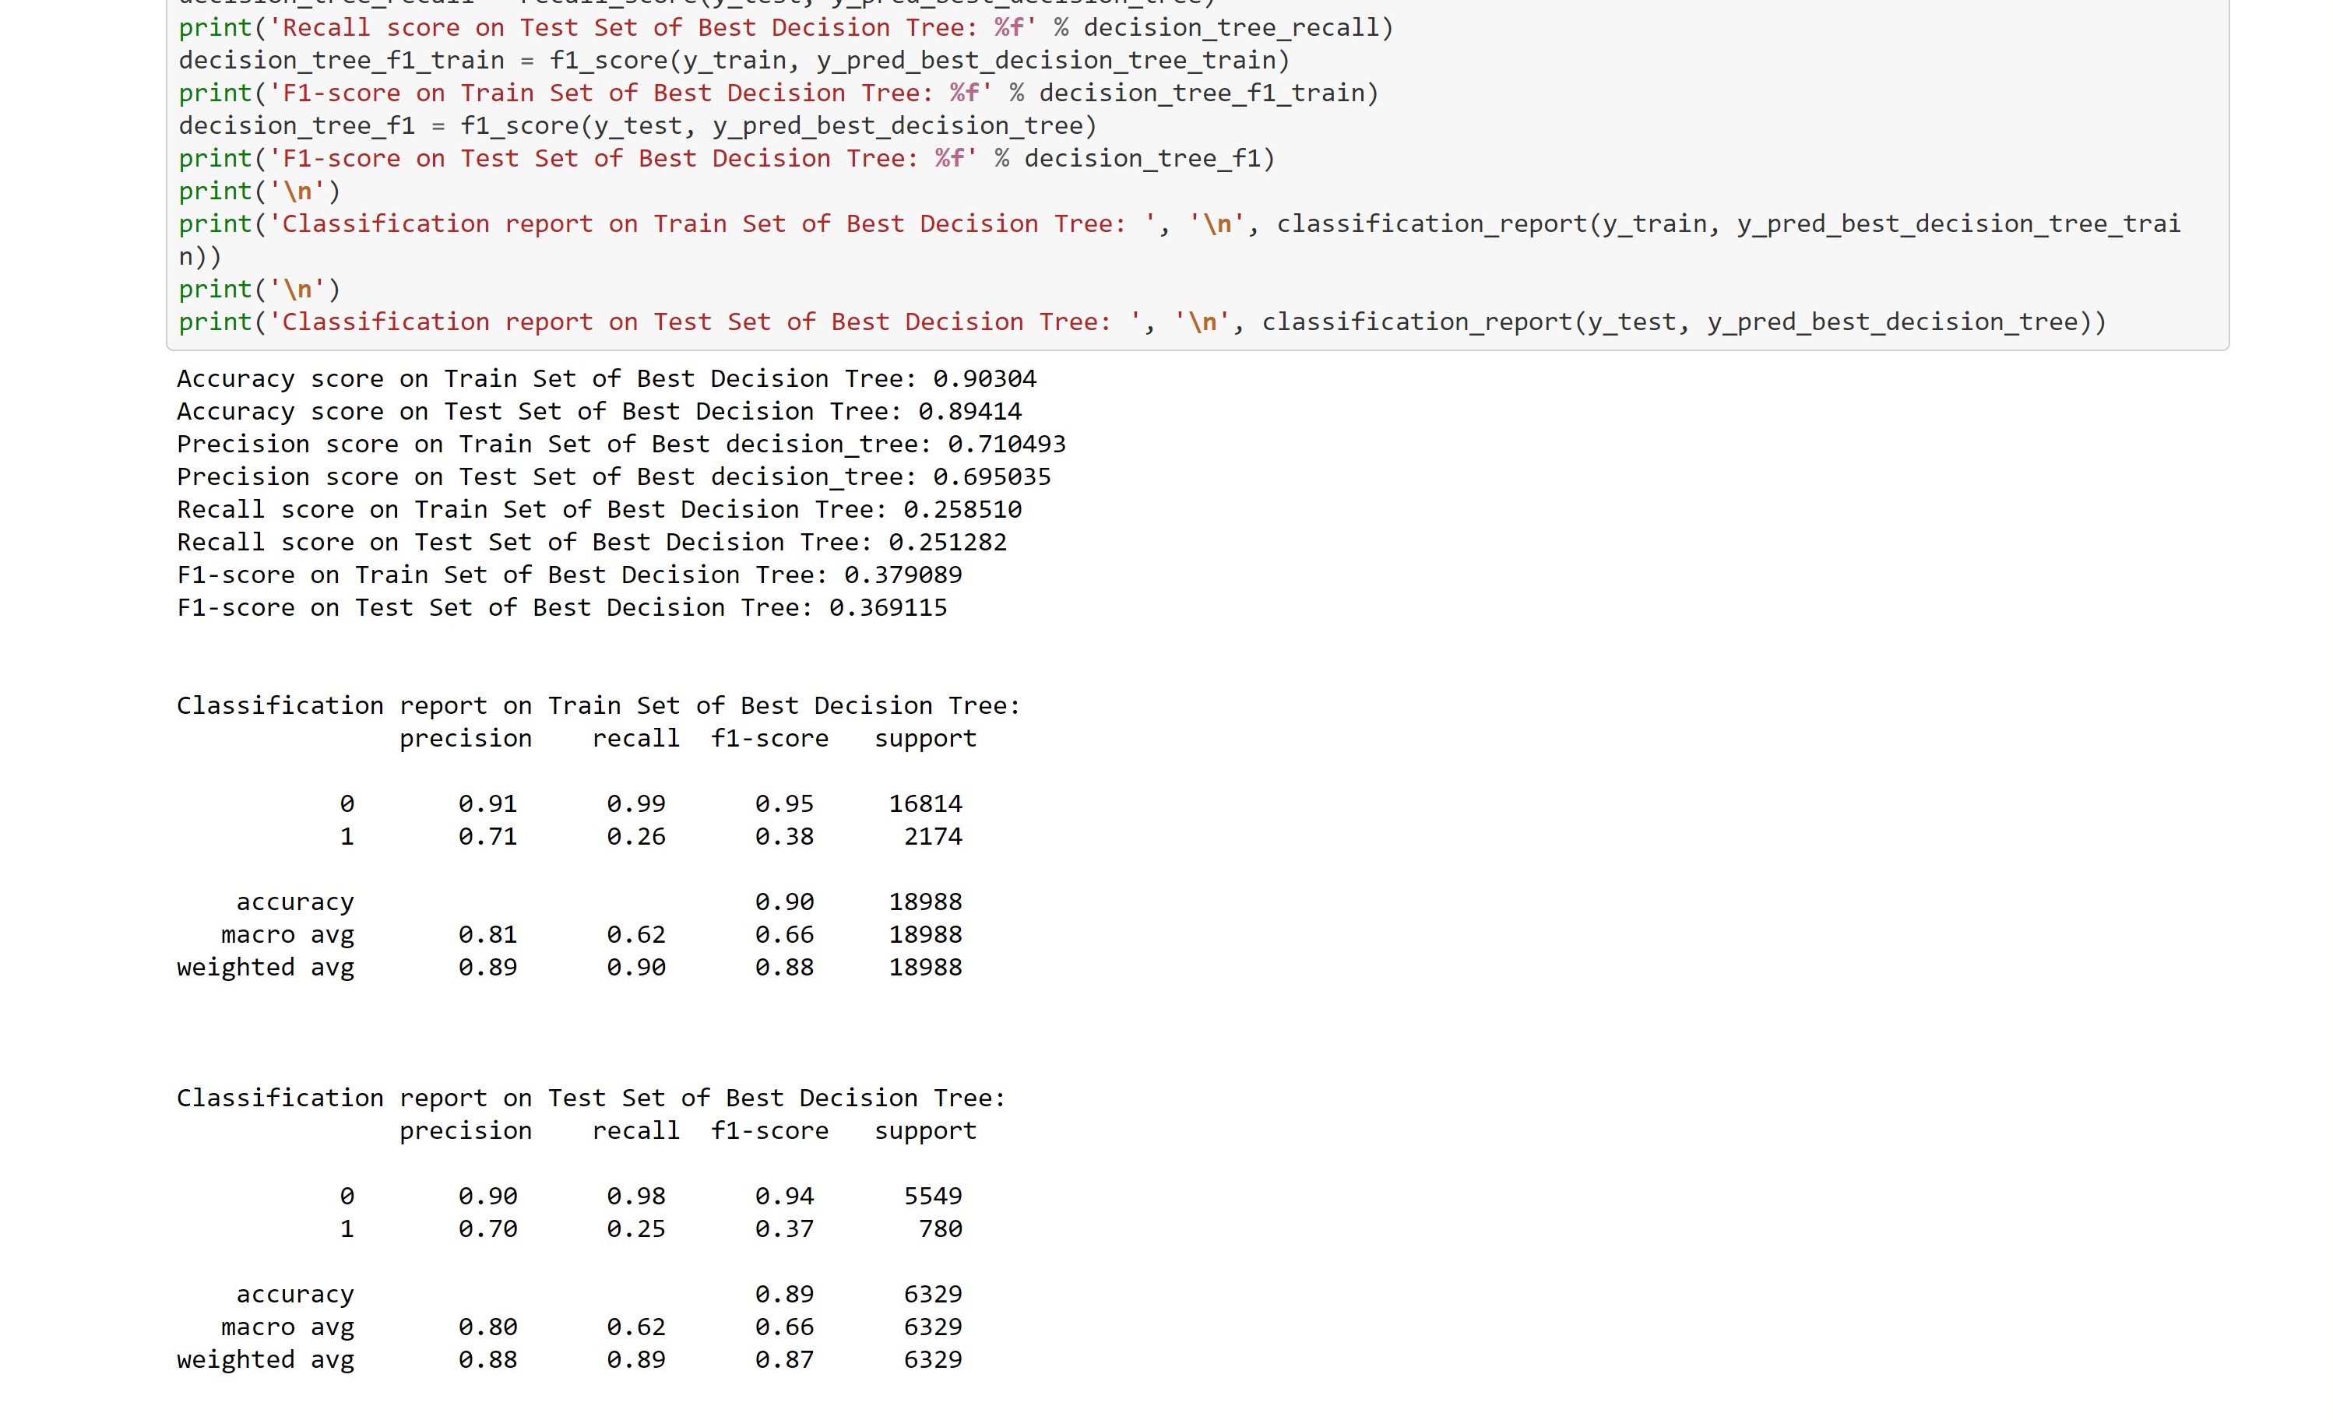Click the Recall on Train Set 0.258510 output
Viewport: 2333px width, 1420px height.
[x=598, y=509]
